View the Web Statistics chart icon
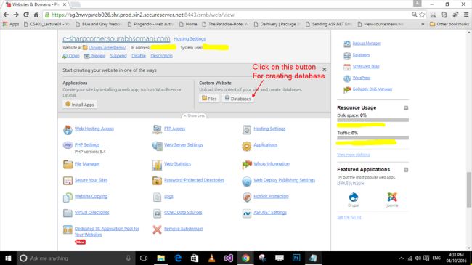 (x=157, y=165)
